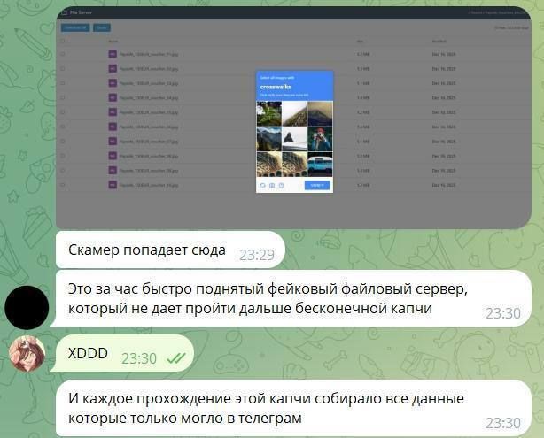This screenshot has height=438, width=544.
Task: Select the foggy hillside captcha tile
Action: (294, 113)
